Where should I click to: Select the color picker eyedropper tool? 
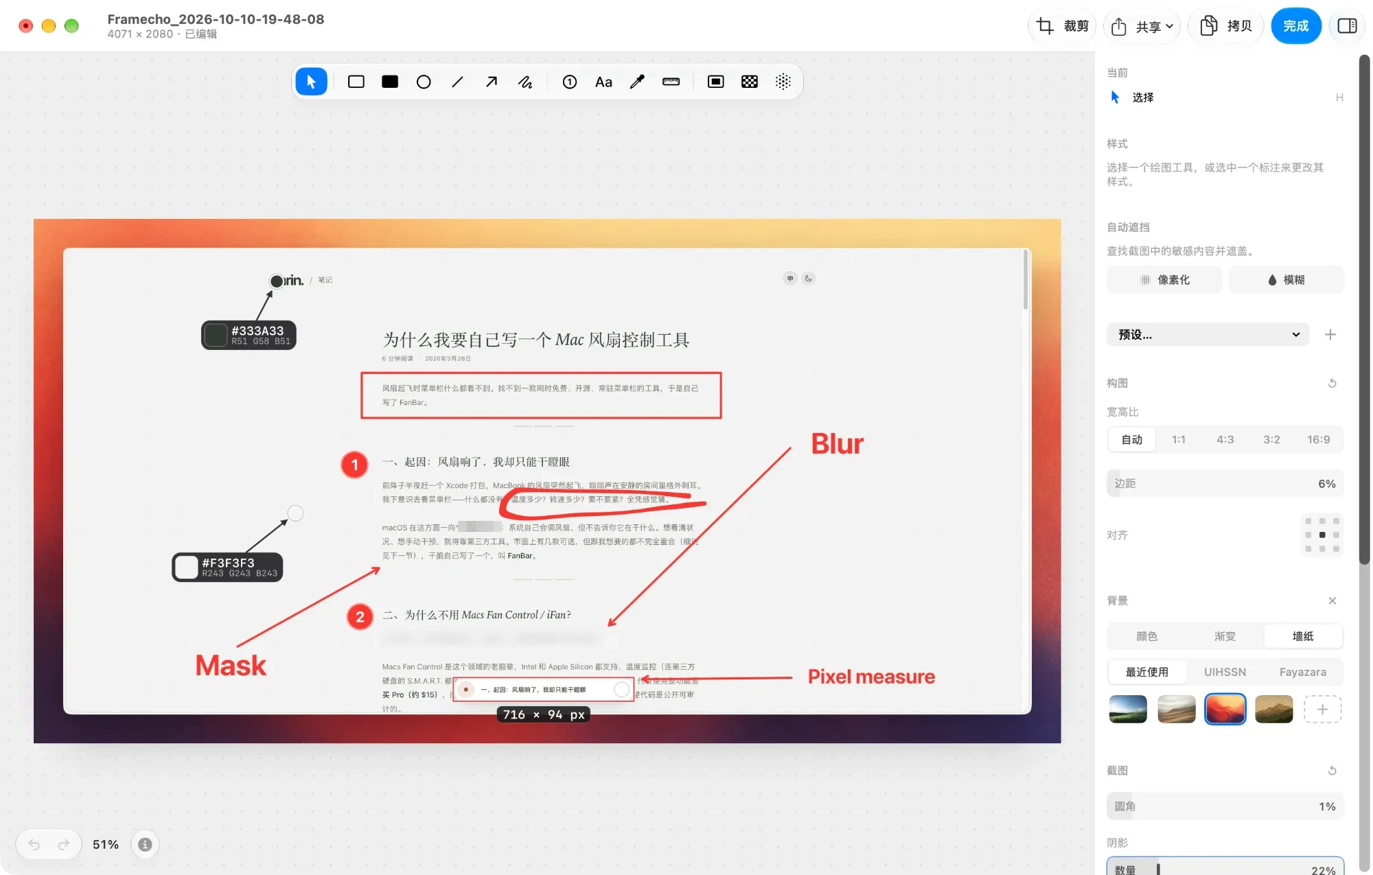click(637, 82)
